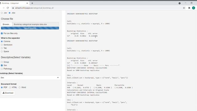Check the Pathology variable checkbox
Viewport: 197px width, 111px height.
tap(2, 69)
